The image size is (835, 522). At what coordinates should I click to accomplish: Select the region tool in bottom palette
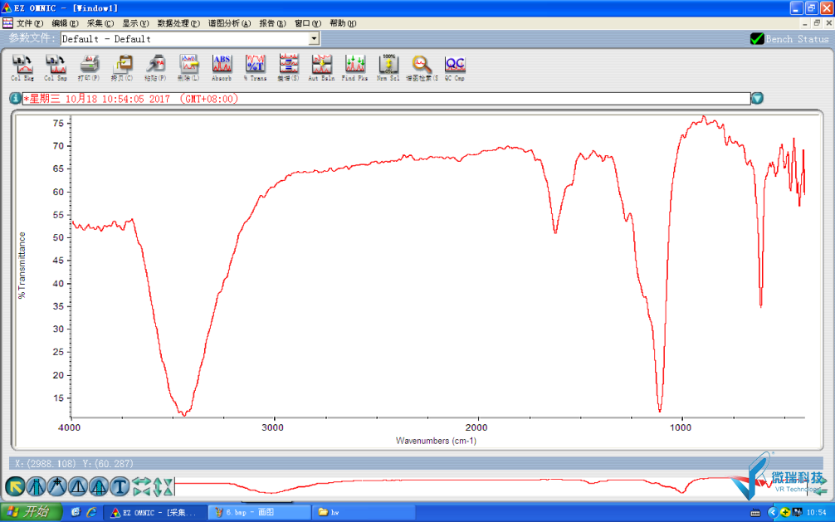37,486
